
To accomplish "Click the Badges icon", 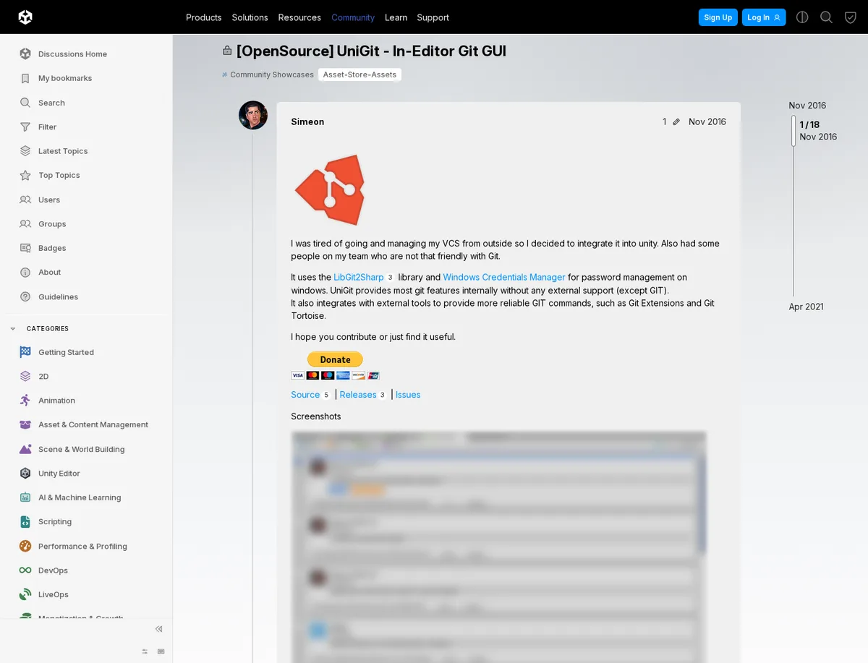I will 25,248.
